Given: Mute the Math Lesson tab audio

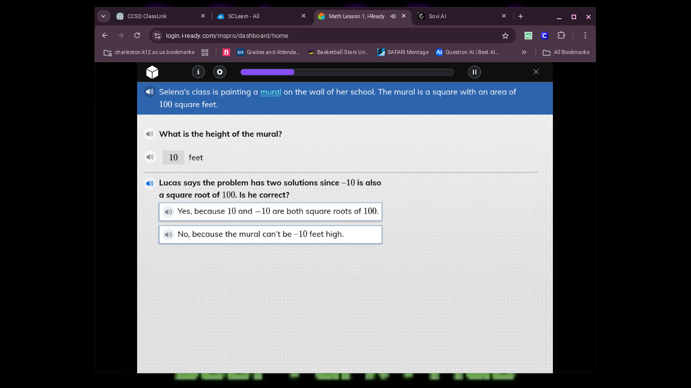Looking at the screenshot, I should (x=393, y=16).
